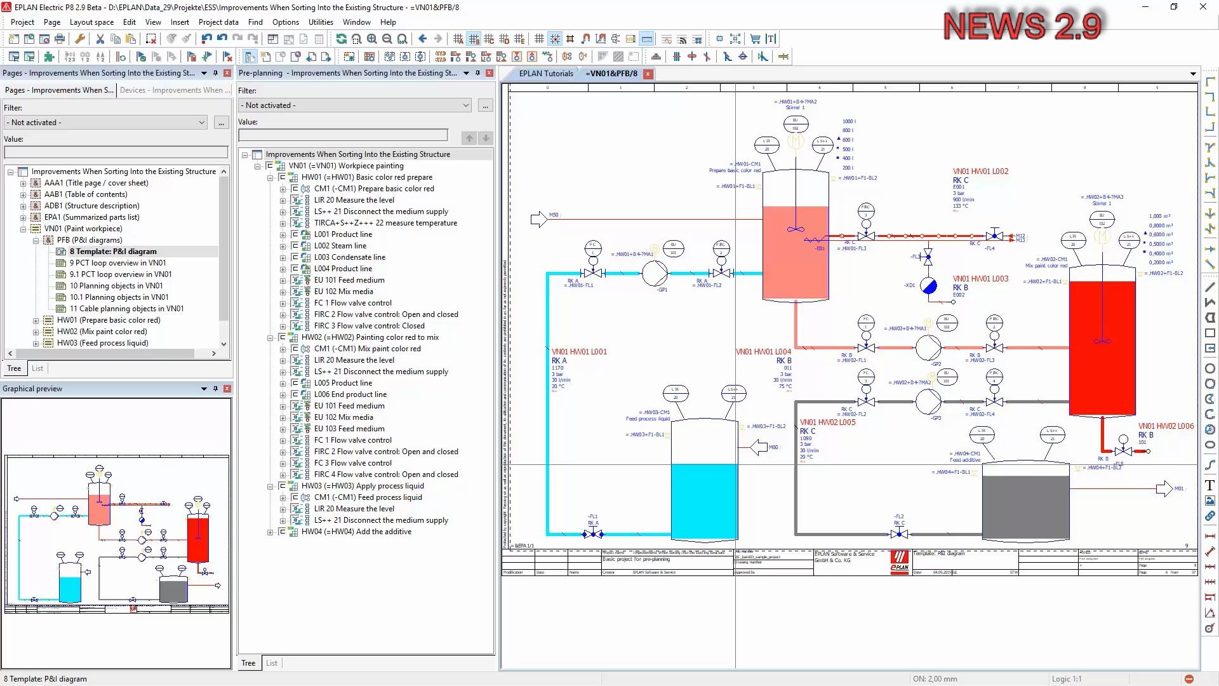
Task: Collapse the VN01 (Paint workpiece) node
Action: point(23,229)
